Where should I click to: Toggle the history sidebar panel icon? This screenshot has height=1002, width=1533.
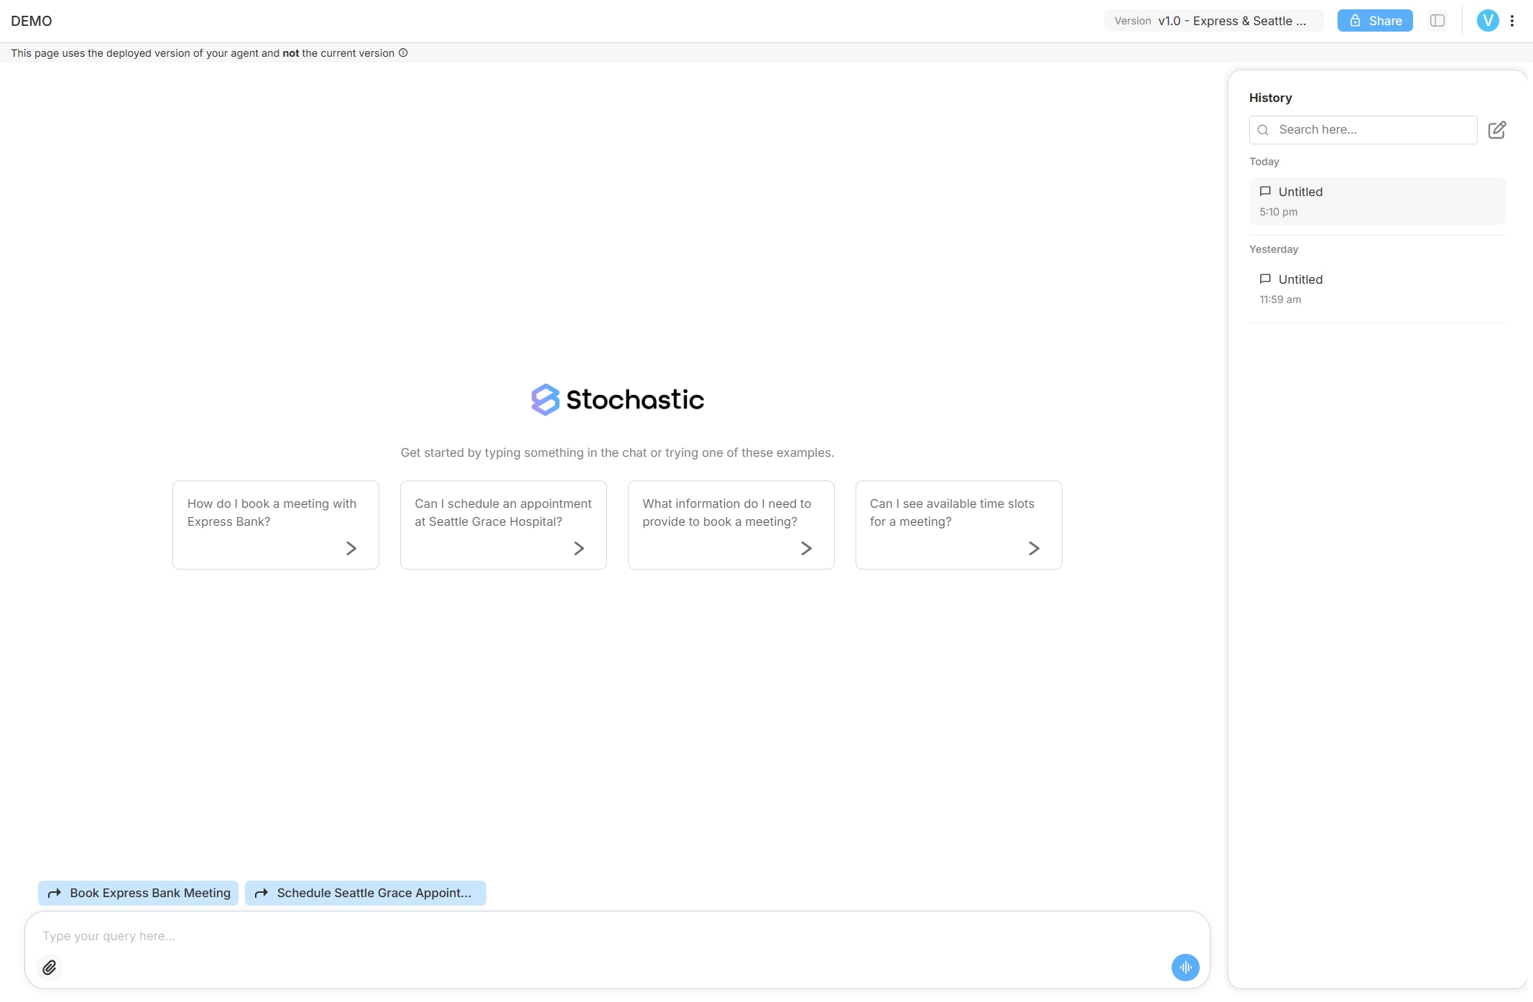pyautogui.click(x=1437, y=21)
